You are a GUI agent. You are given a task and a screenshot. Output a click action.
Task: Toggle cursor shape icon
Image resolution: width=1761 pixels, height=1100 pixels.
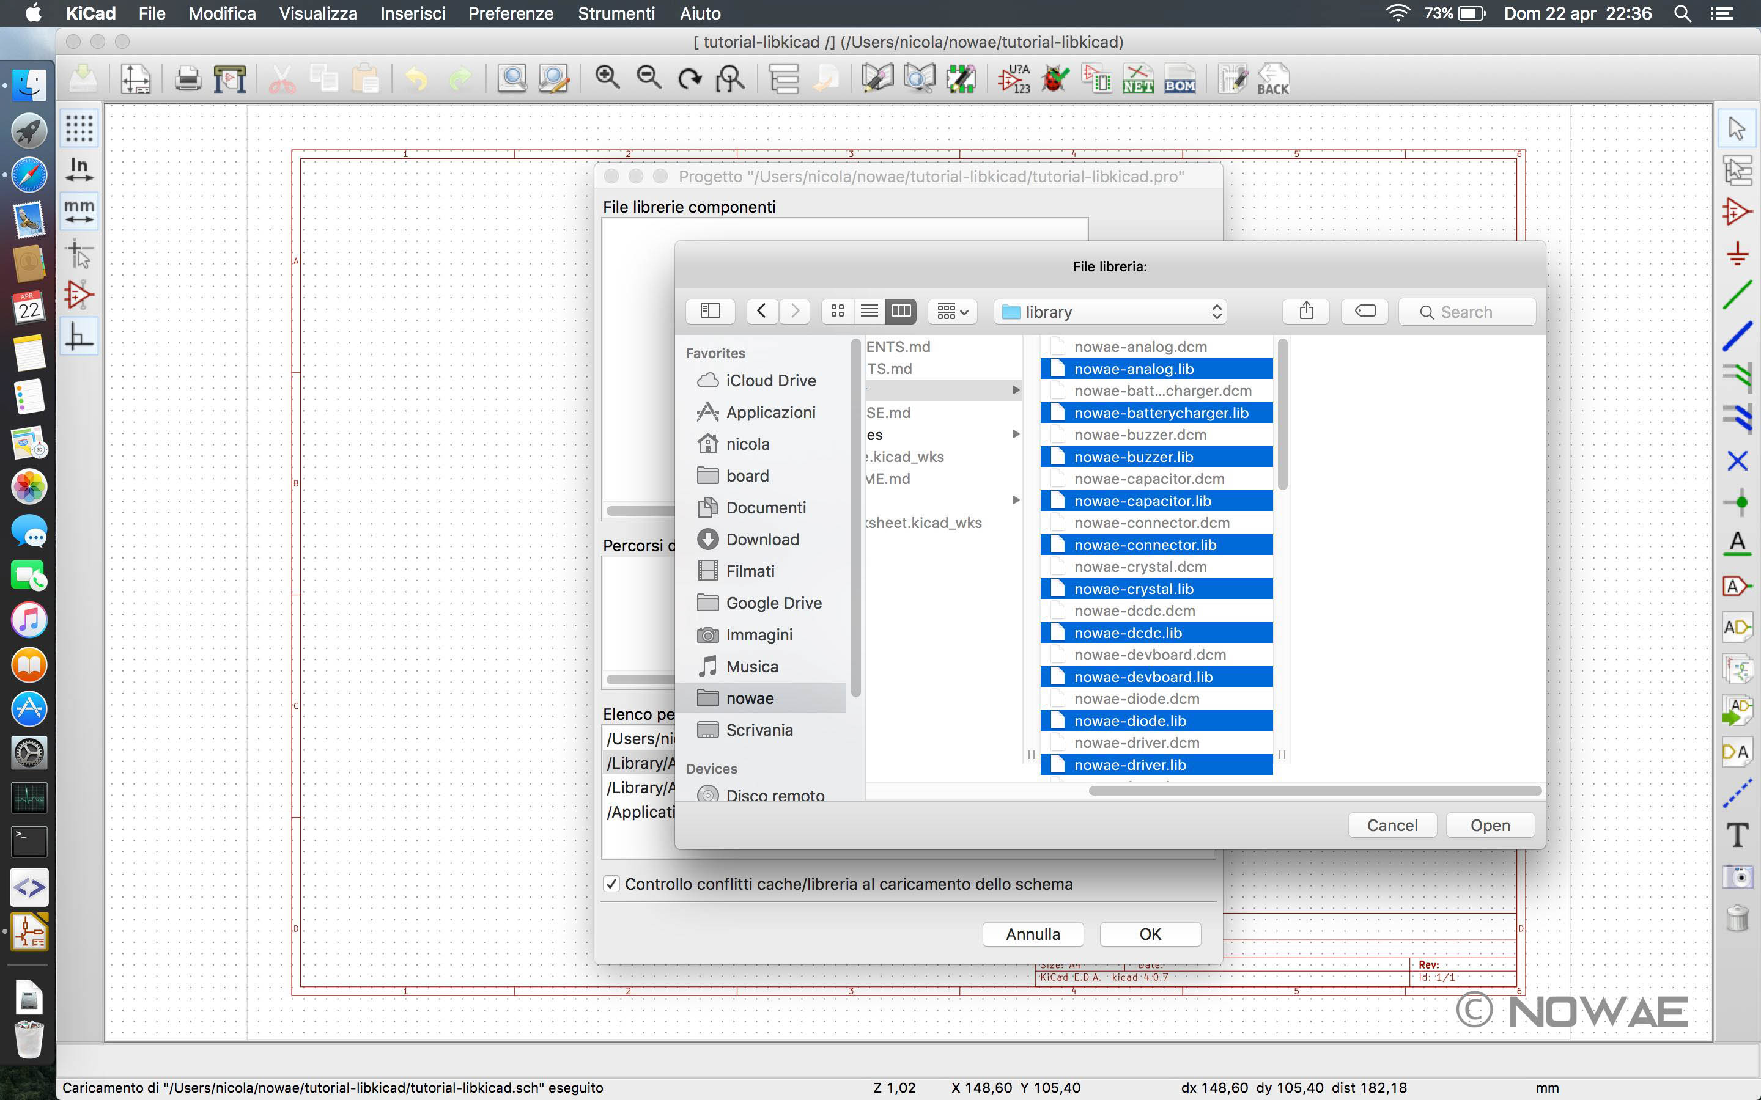[79, 253]
